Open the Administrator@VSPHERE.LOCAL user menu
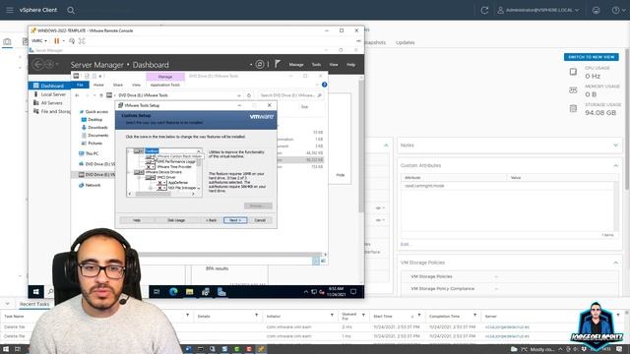The width and height of the screenshot is (630, 354). 538,10
